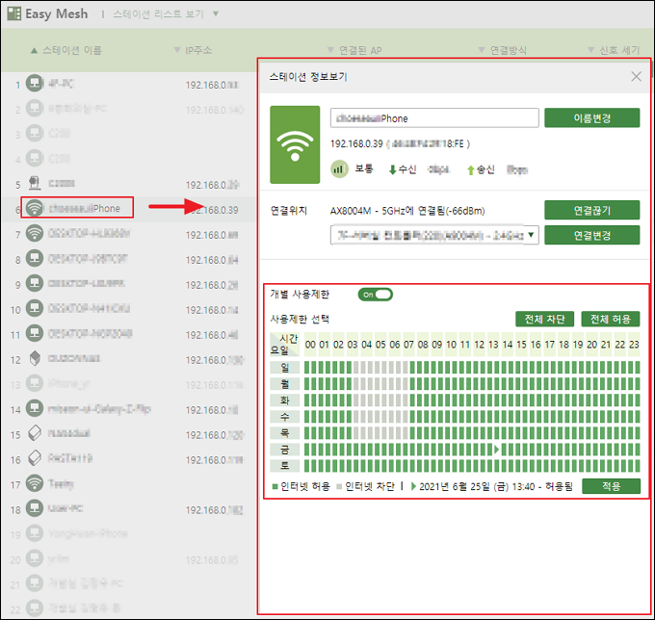Screen dimensions: 655x620
Task: Toggle the 개별 사용제한 On switch
Action: pos(375,295)
